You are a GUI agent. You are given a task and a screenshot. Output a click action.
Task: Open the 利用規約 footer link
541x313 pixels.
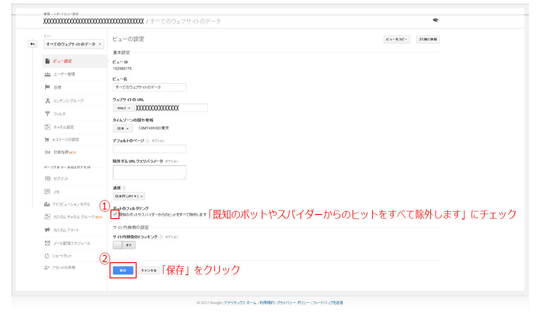coord(267,303)
